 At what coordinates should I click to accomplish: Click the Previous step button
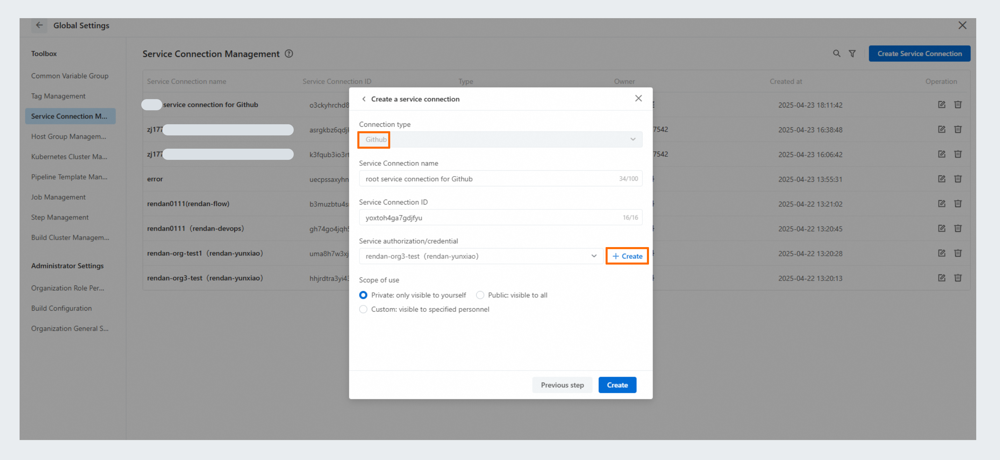click(x=562, y=385)
